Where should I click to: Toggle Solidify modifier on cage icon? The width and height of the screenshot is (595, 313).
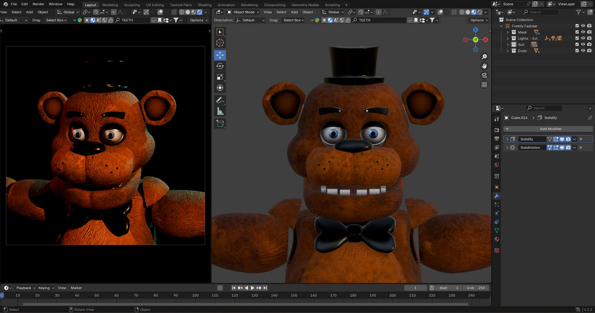[x=549, y=139]
